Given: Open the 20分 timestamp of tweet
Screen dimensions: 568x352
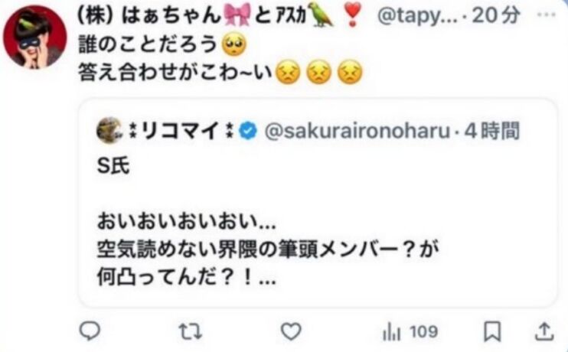Looking at the screenshot, I should point(495,15).
